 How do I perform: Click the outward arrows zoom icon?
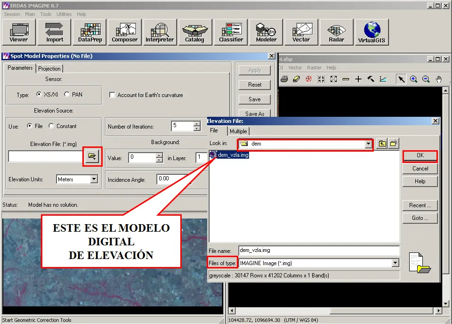(x=333, y=79)
